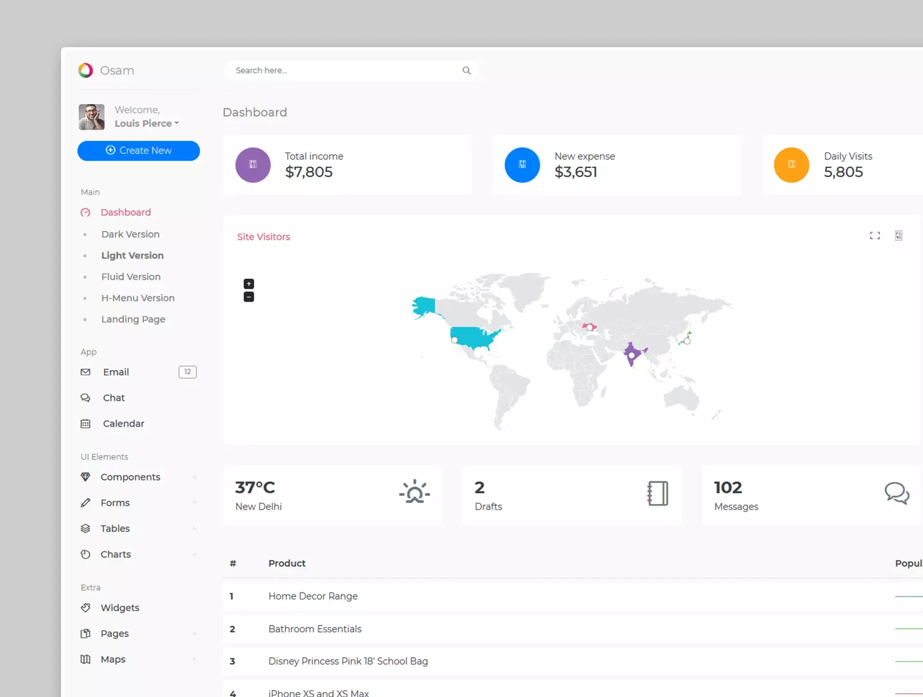Expand the Components submenu plus
The image size is (923, 697).
click(x=195, y=477)
